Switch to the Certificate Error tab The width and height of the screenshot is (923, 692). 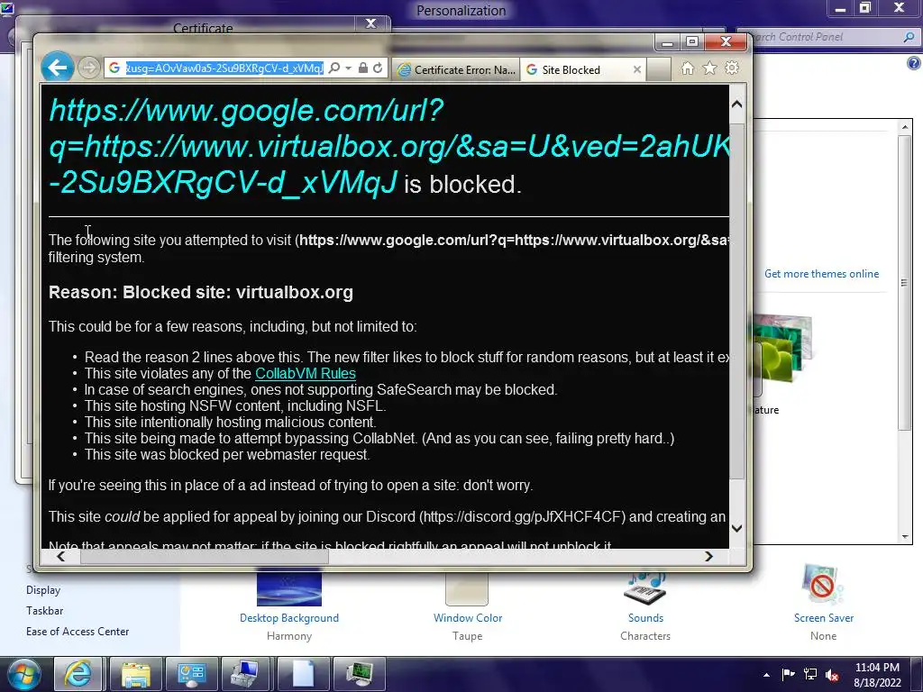[456, 69]
